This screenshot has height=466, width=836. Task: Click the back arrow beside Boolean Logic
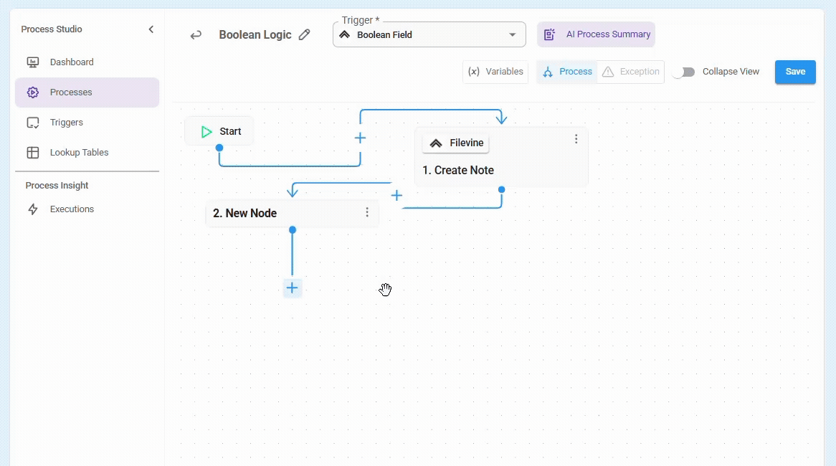click(196, 35)
